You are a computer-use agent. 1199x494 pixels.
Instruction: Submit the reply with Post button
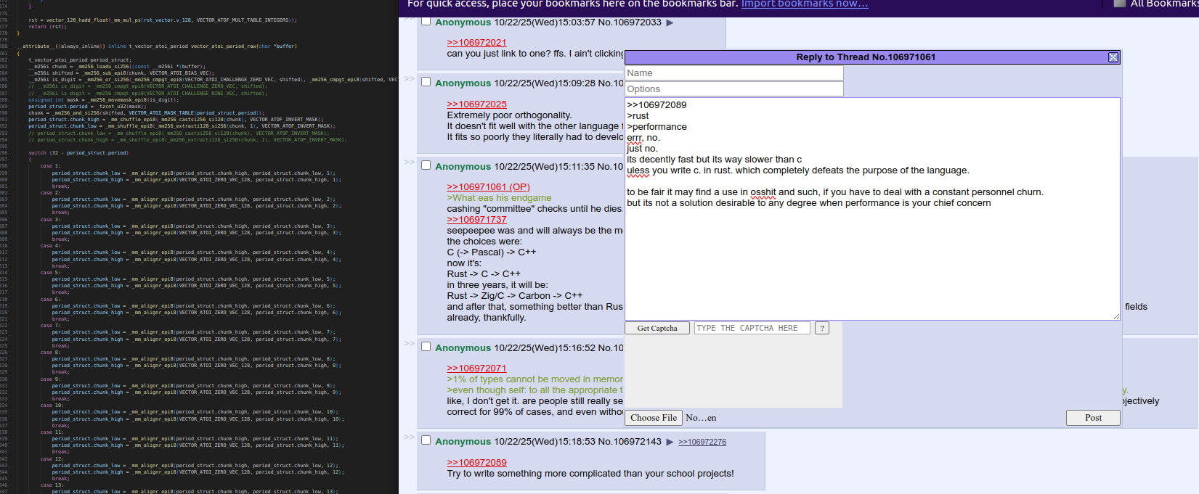click(x=1093, y=418)
